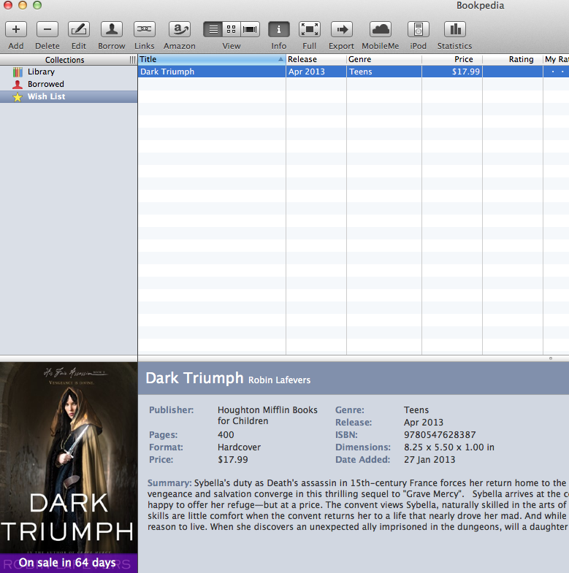Click the 400 pages value
The height and width of the screenshot is (573, 569).
tap(226, 435)
